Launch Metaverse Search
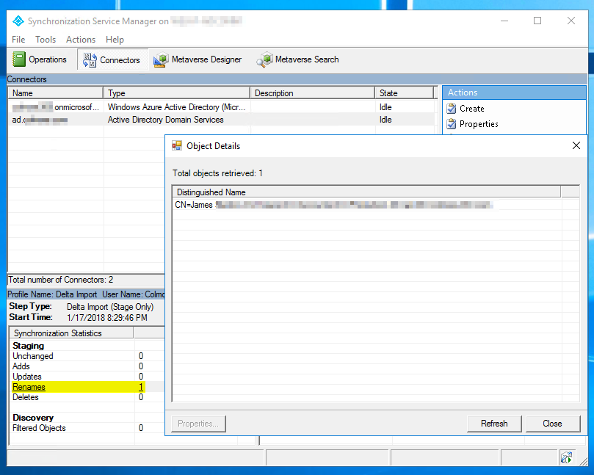The width and height of the screenshot is (594, 475). pyautogui.click(x=298, y=59)
